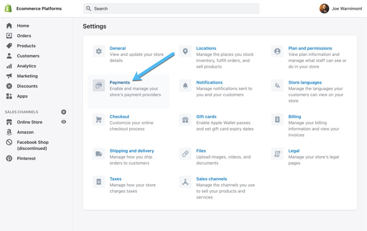Image resolution: width=367 pixels, height=231 pixels.
Task: Open Plan and permissions settings
Action: click(310, 48)
